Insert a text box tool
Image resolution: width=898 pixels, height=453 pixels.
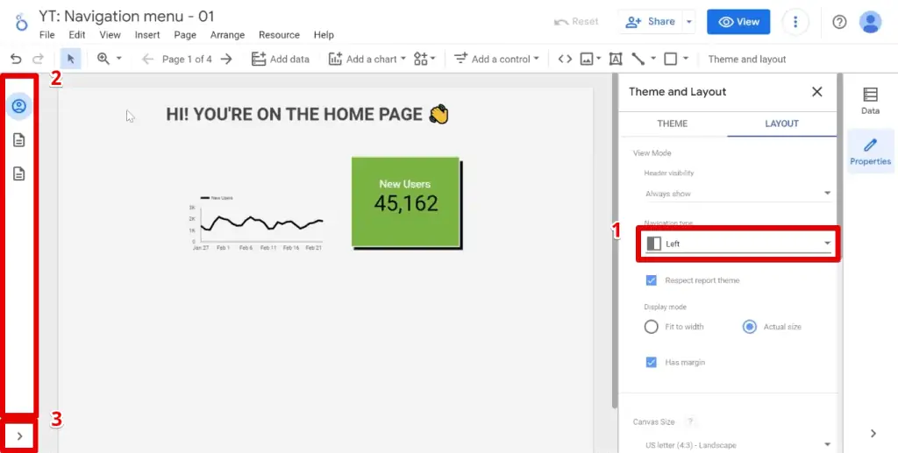pyautogui.click(x=615, y=59)
